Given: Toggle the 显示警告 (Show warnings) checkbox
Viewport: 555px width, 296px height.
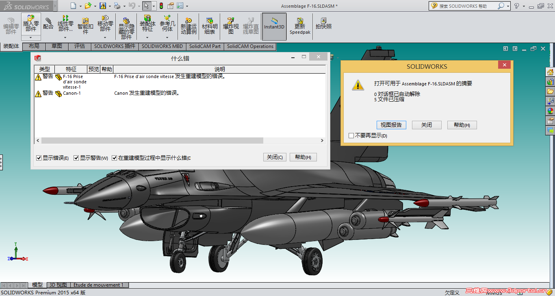Looking at the screenshot, I should coord(76,158).
